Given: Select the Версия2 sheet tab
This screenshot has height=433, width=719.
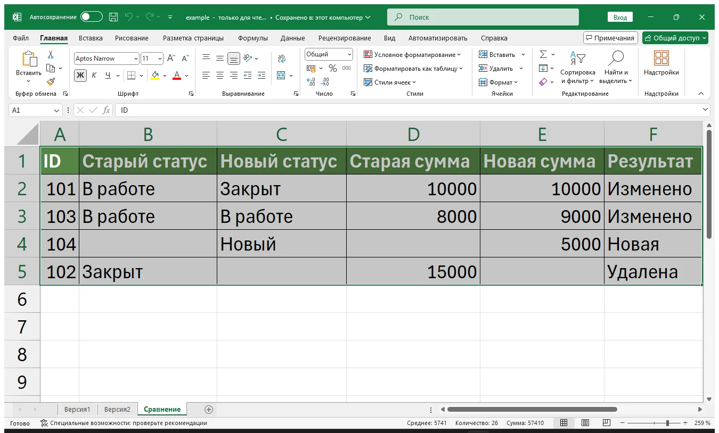Looking at the screenshot, I should point(117,409).
